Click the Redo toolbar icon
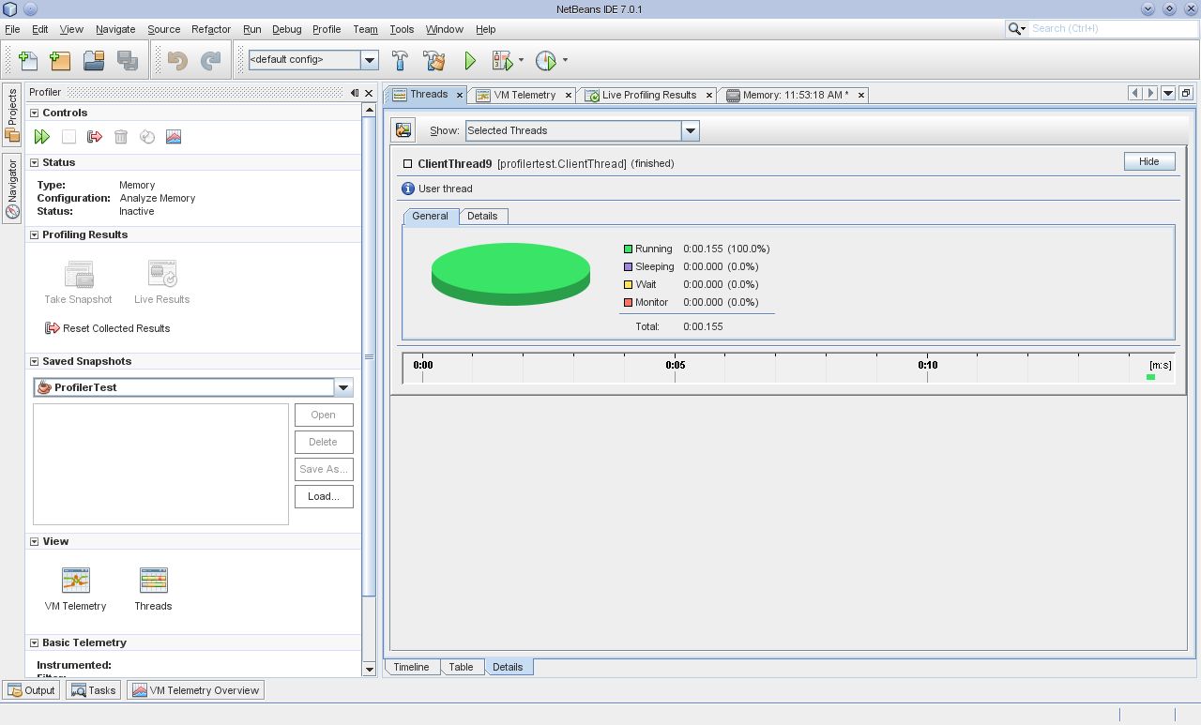Viewport: 1201px width, 725px height. [211, 60]
